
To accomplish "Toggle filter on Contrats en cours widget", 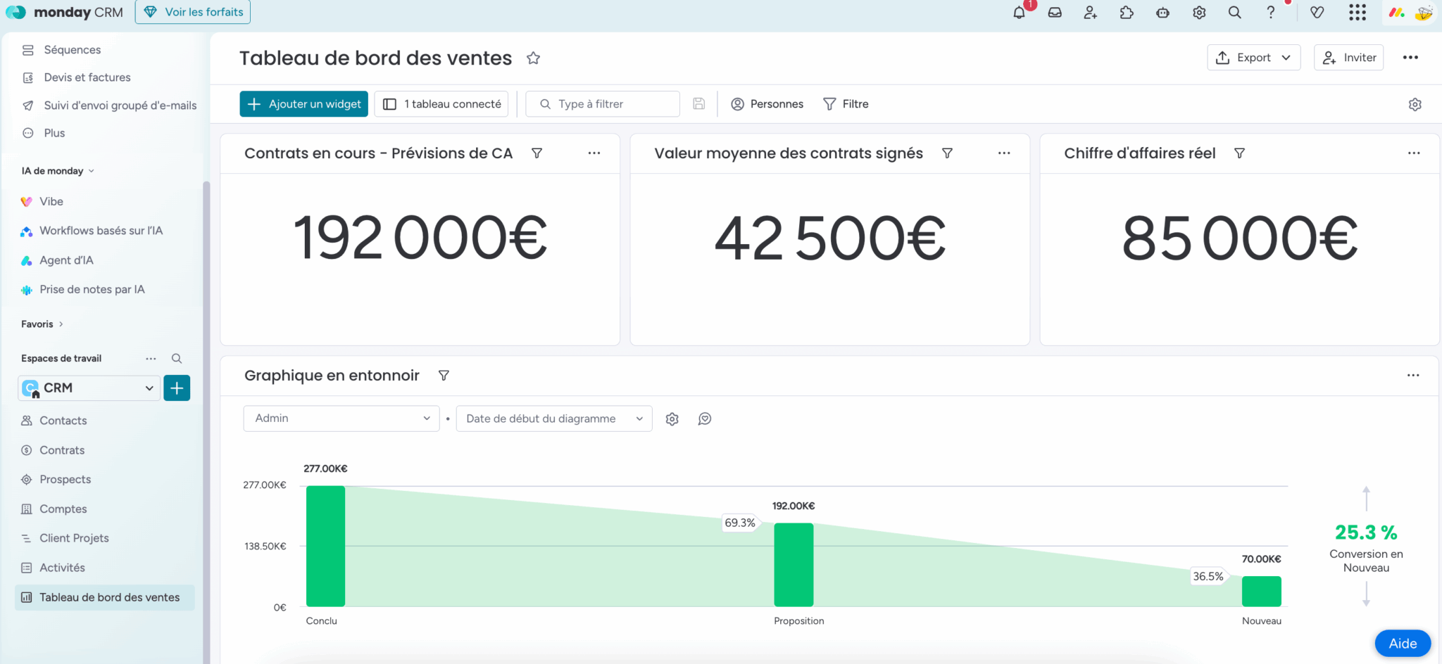I will pos(537,153).
